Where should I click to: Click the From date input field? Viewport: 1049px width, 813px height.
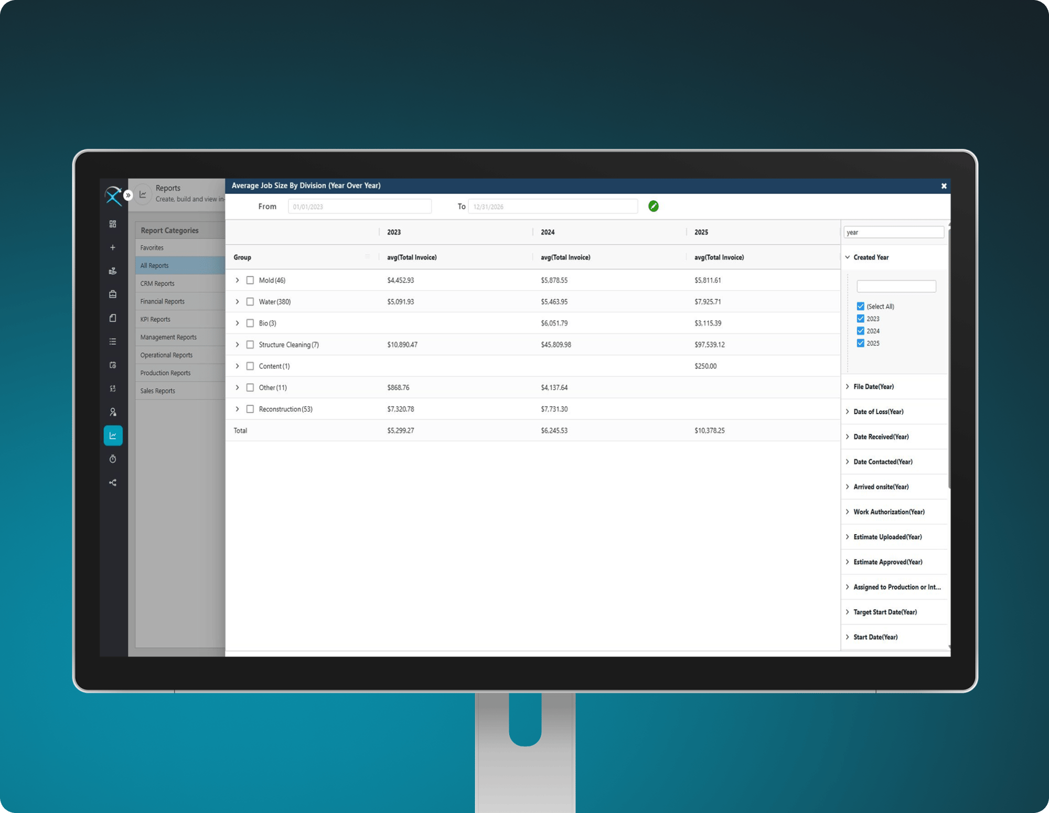click(359, 207)
